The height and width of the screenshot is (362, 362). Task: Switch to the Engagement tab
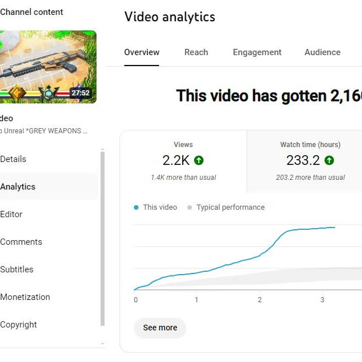257,52
